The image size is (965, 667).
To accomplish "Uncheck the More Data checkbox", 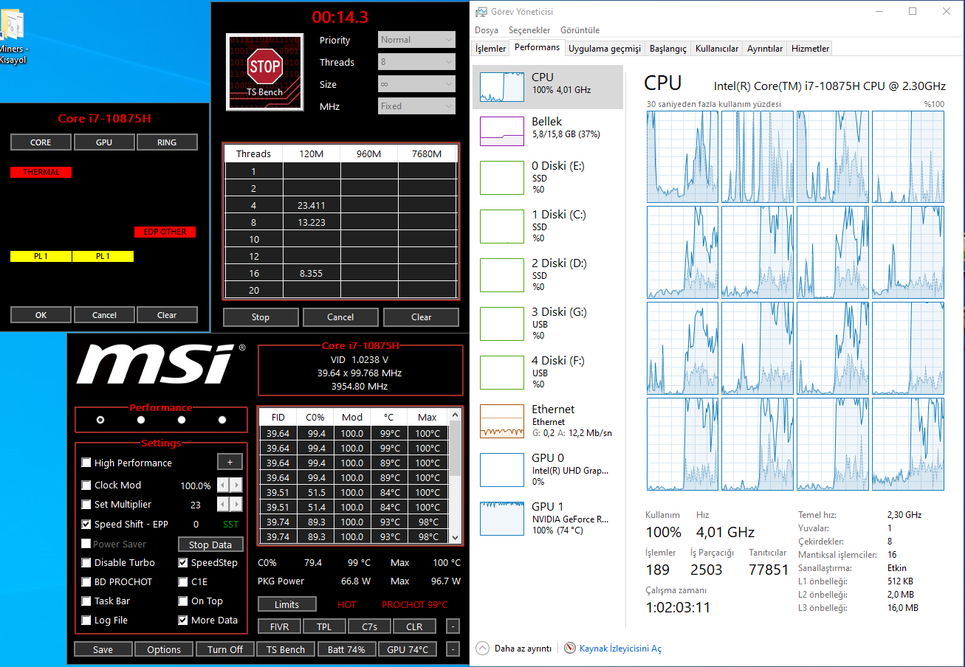I will click(183, 620).
